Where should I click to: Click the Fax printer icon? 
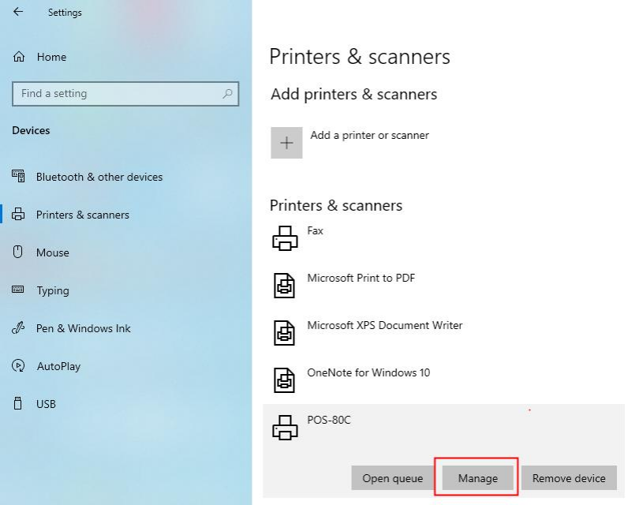[285, 238]
